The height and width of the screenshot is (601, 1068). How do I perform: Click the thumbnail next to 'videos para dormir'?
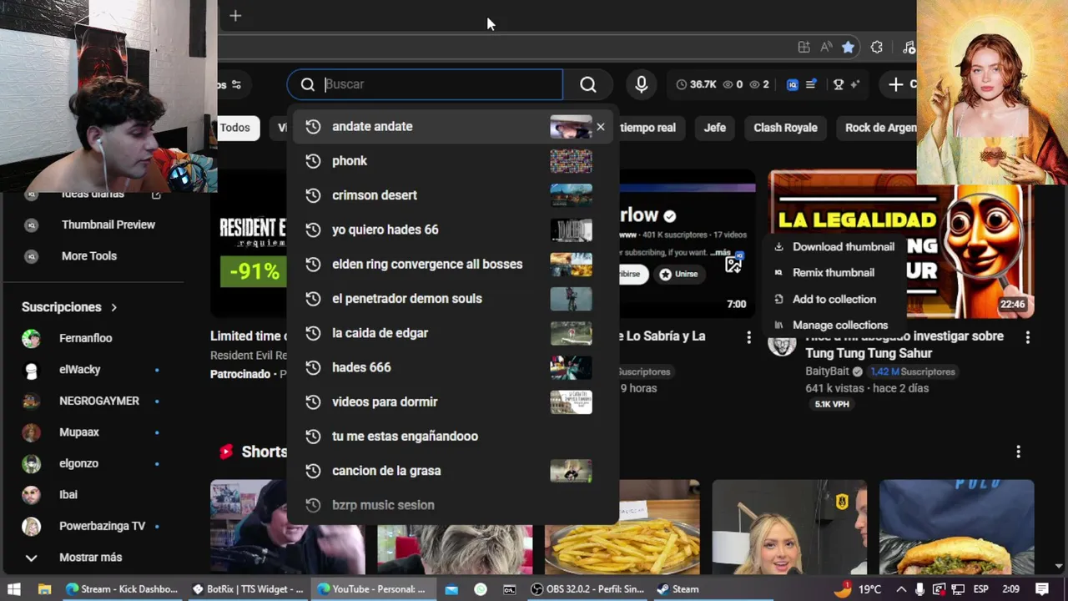(x=572, y=402)
